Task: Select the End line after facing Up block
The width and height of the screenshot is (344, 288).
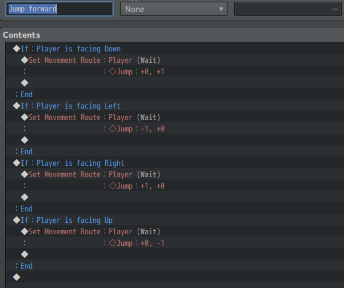Action: point(175,266)
